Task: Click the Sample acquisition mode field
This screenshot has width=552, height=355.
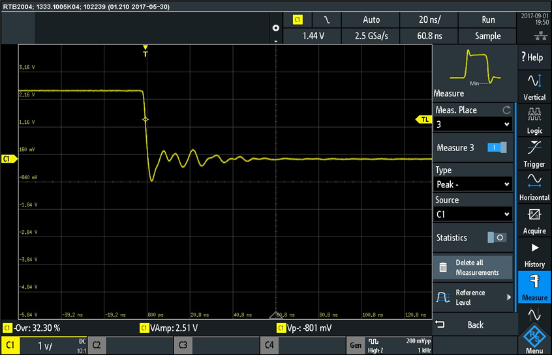Action: pyautogui.click(x=487, y=36)
